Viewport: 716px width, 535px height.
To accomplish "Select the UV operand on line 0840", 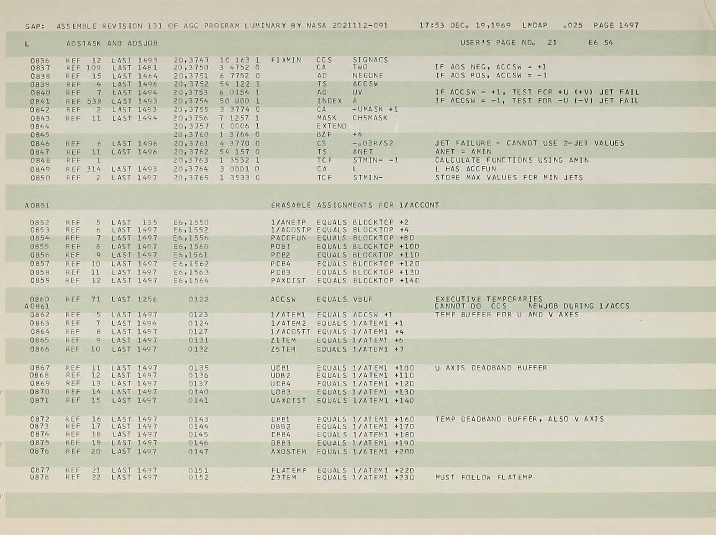I will pyautogui.click(x=358, y=93).
